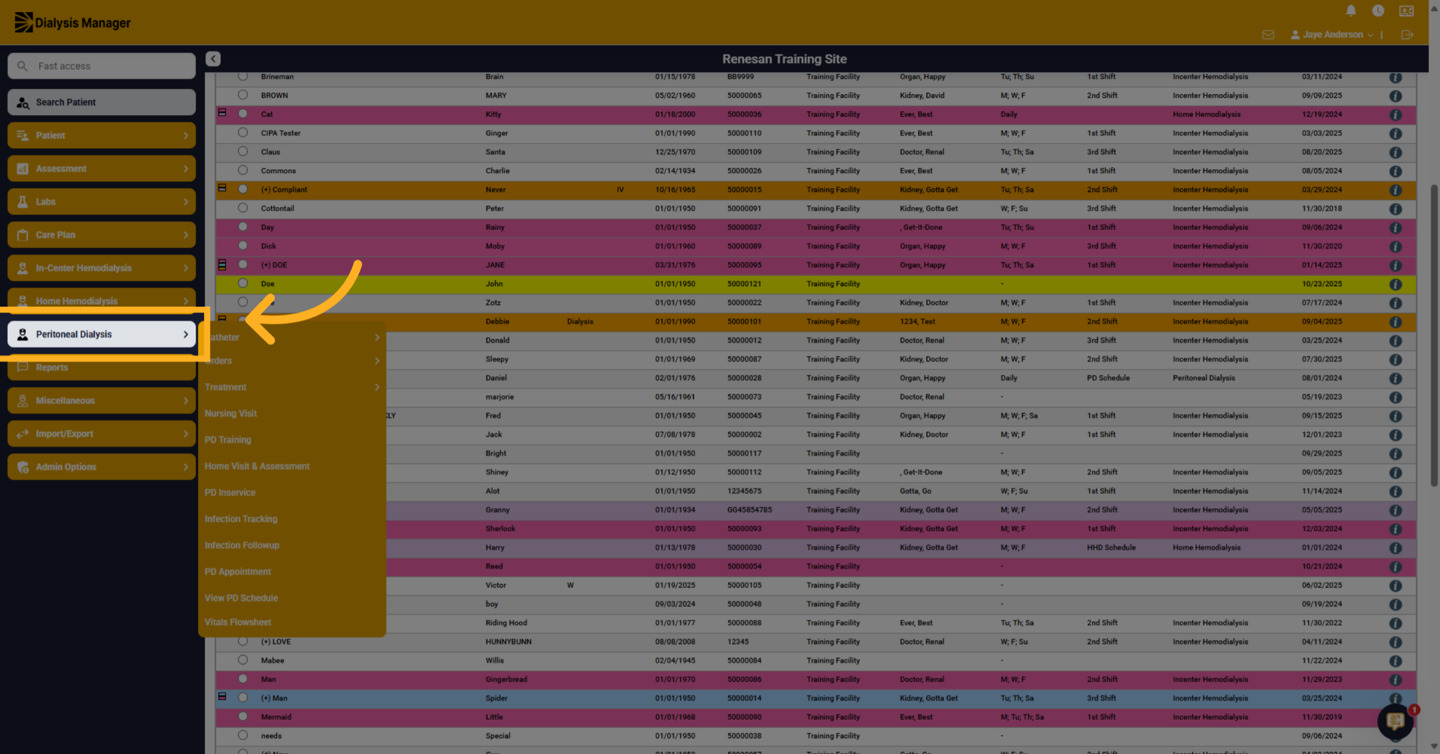
Task: Click the flag marker on Cat row
Action: (222, 113)
